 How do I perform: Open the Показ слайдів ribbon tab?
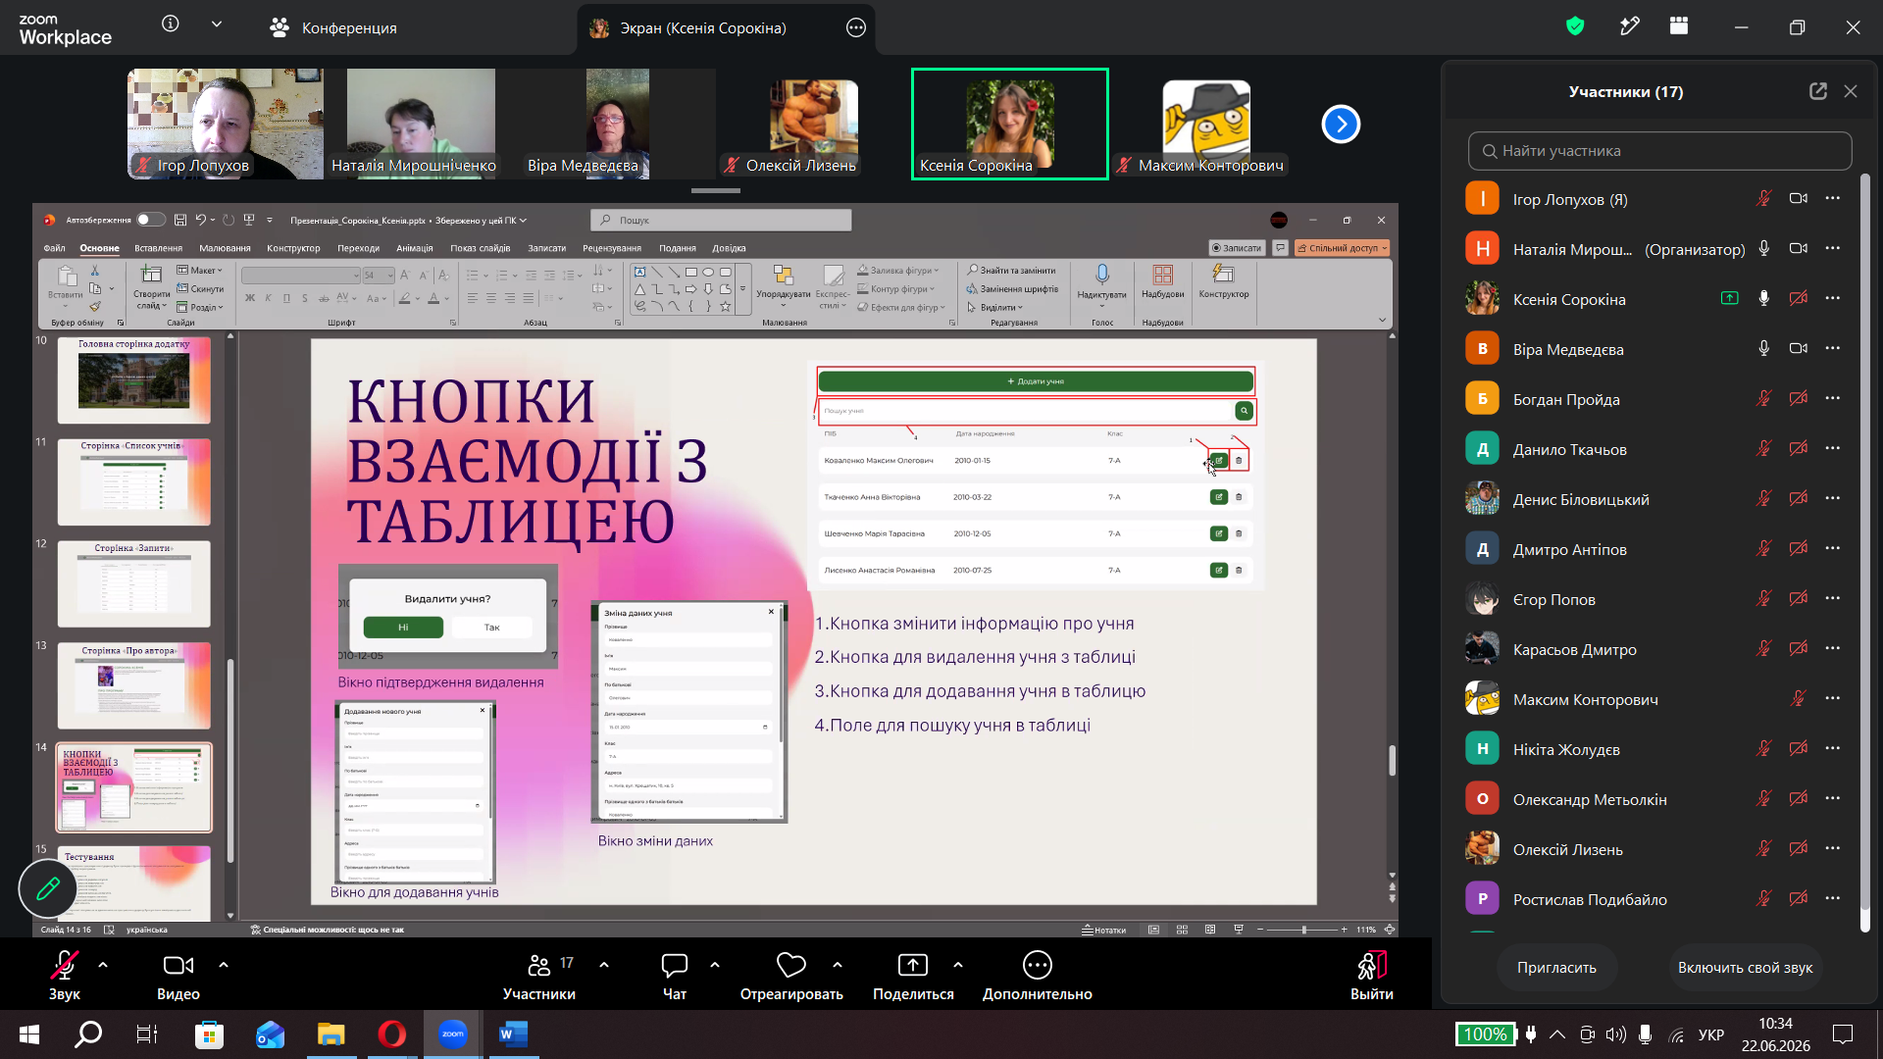(481, 248)
